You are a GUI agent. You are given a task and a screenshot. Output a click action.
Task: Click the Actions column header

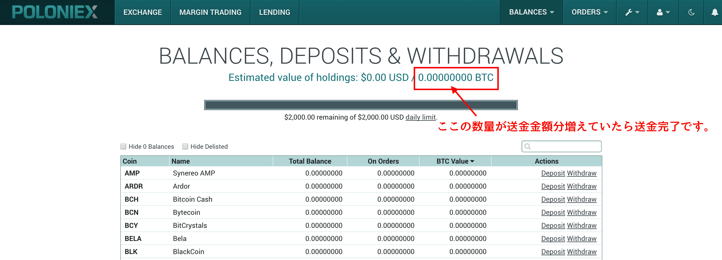pyautogui.click(x=546, y=161)
